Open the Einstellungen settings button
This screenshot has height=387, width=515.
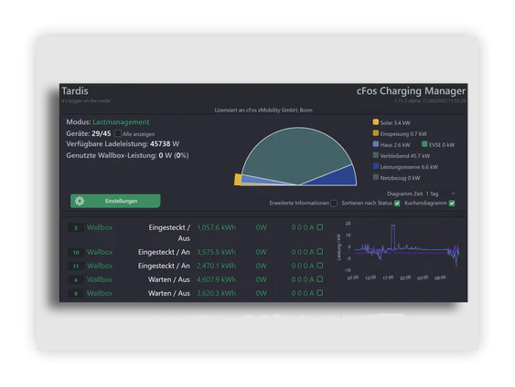115,201
